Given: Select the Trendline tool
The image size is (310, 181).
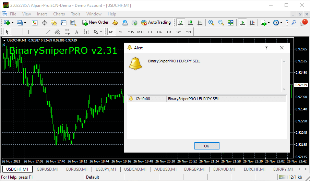Looking at the screenshot, I should (48, 32).
